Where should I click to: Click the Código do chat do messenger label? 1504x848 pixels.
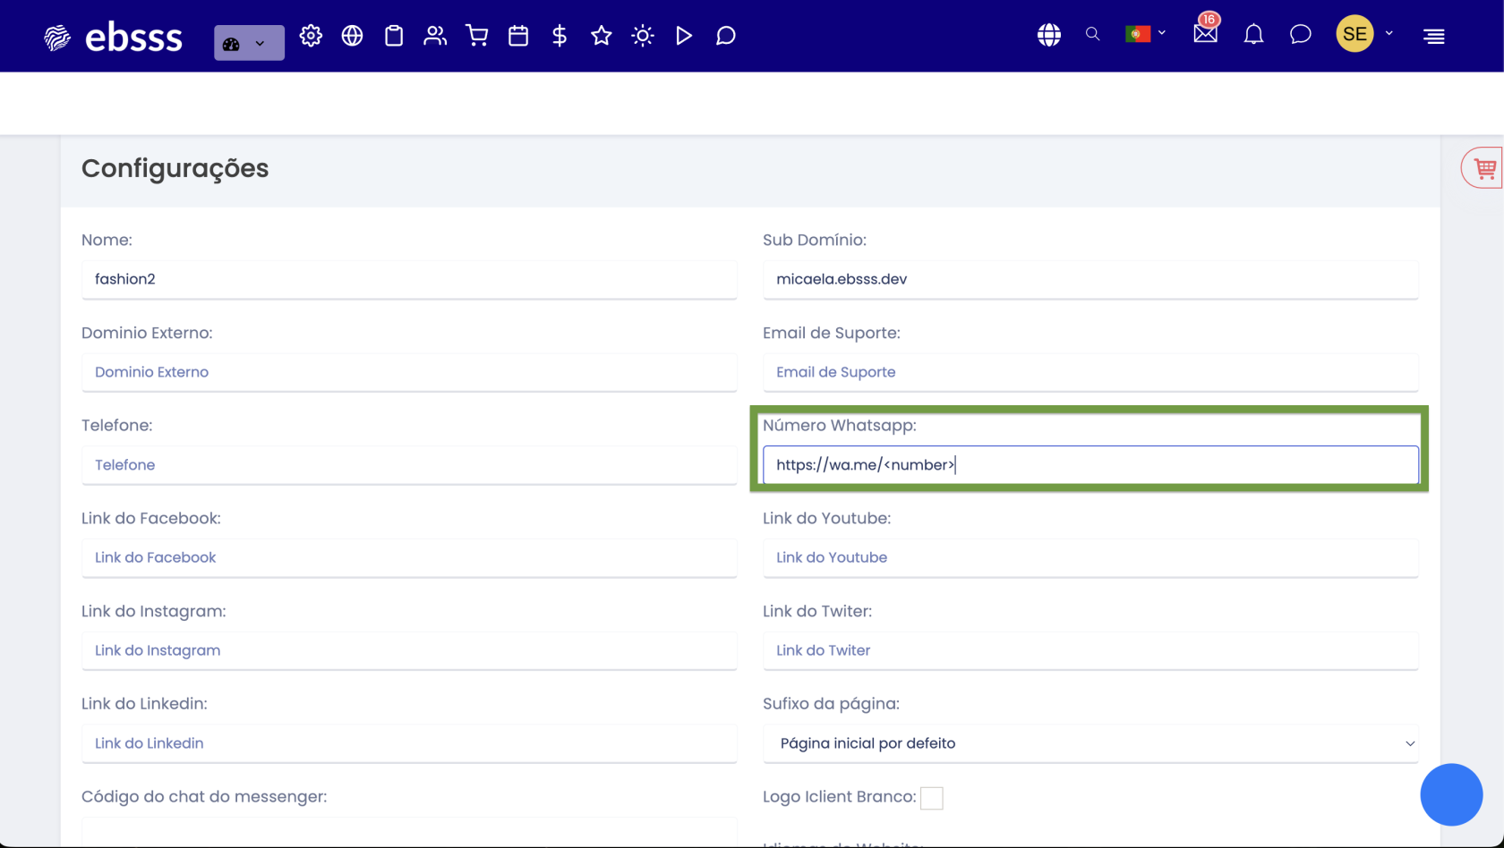(204, 796)
